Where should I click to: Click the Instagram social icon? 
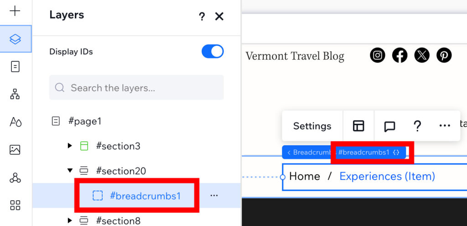377,55
